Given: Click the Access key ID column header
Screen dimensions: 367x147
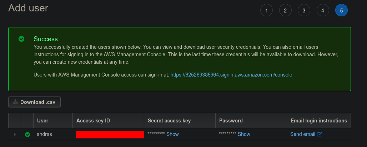Looking at the screenshot, I should coord(93,121).
